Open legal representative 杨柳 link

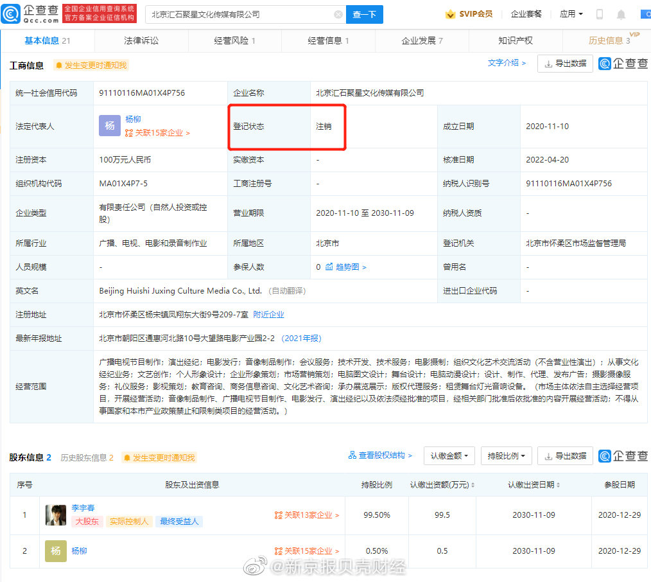(x=134, y=119)
